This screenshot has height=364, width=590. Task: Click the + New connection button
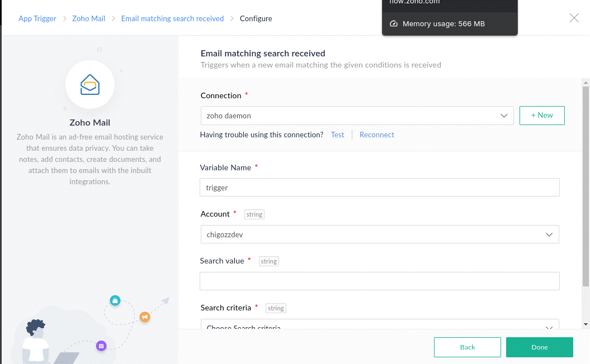(x=541, y=115)
